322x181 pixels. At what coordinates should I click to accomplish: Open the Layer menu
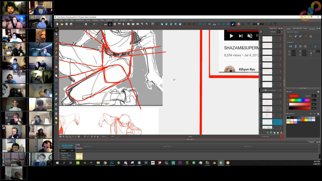tap(88, 20)
